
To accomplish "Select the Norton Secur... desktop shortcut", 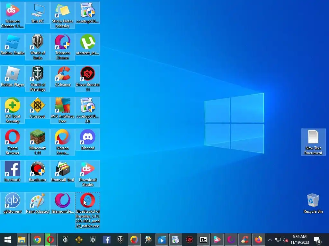I will point(63,142).
